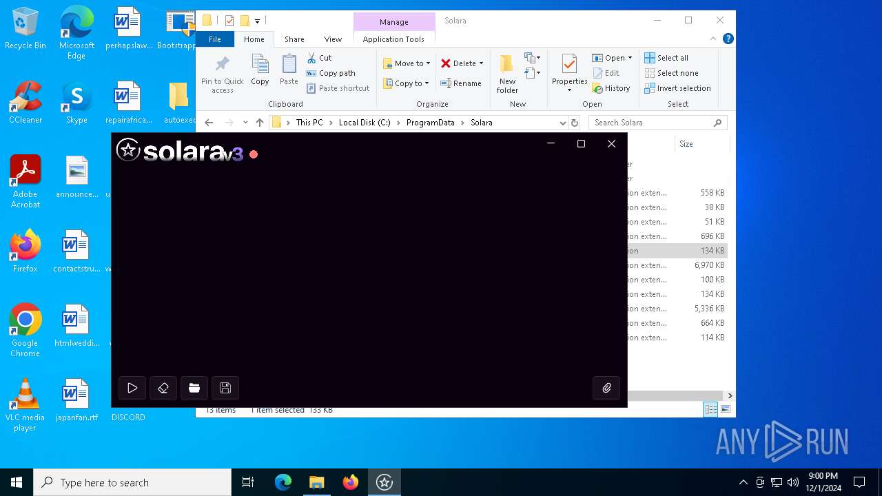
Task: Click Edit in Open group
Action: [x=606, y=73]
